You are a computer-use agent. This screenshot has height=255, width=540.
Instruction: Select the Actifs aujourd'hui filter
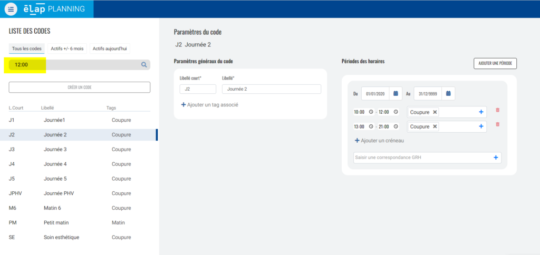[110, 48]
